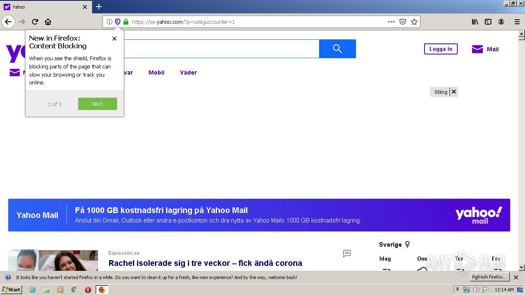Select Ons in the weather forecast
Viewport: 525px width, 295px height.
coord(422,259)
